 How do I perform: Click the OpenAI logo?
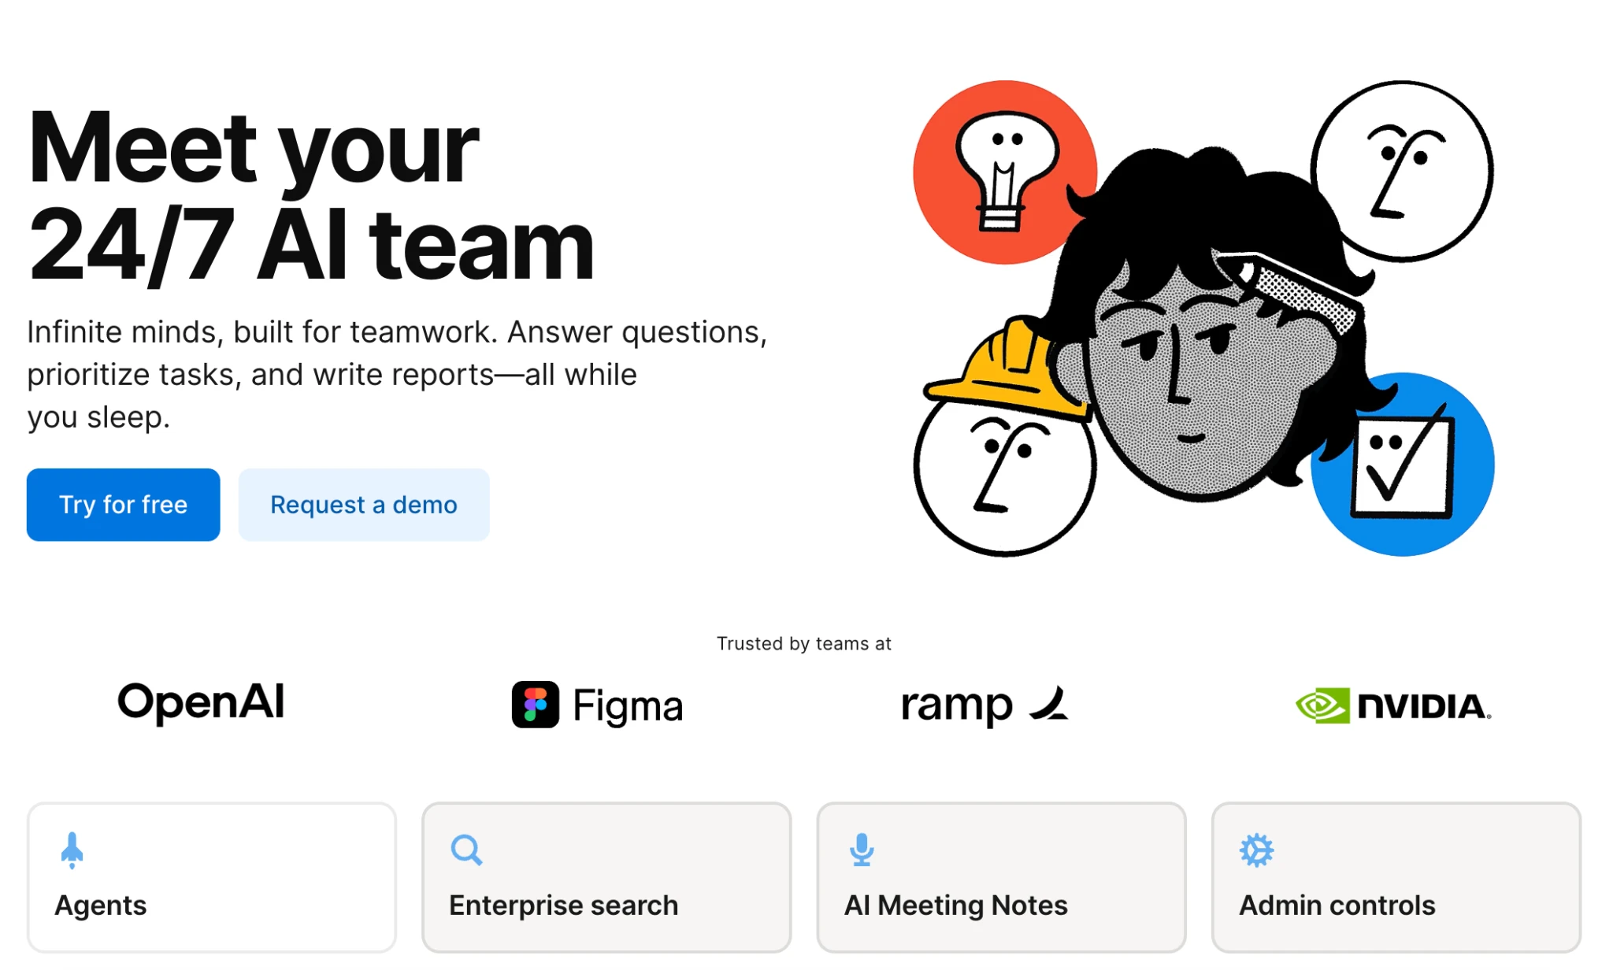201,703
